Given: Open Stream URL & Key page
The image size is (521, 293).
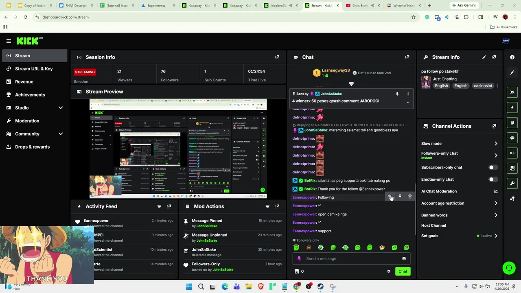Looking at the screenshot, I should tap(35, 69).
